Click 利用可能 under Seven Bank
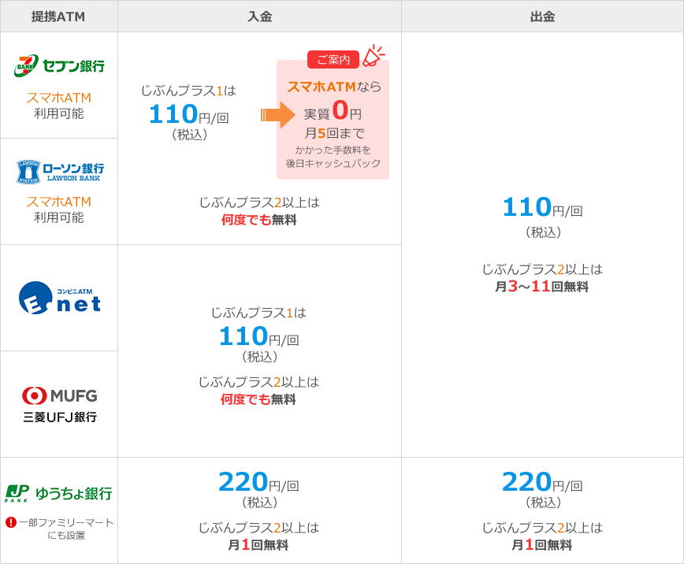This screenshot has width=684, height=564. click(x=59, y=114)
